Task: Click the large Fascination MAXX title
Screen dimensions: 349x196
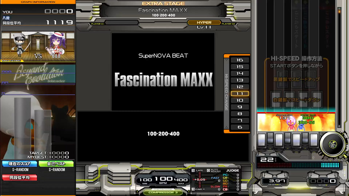Action: [164, 79]
